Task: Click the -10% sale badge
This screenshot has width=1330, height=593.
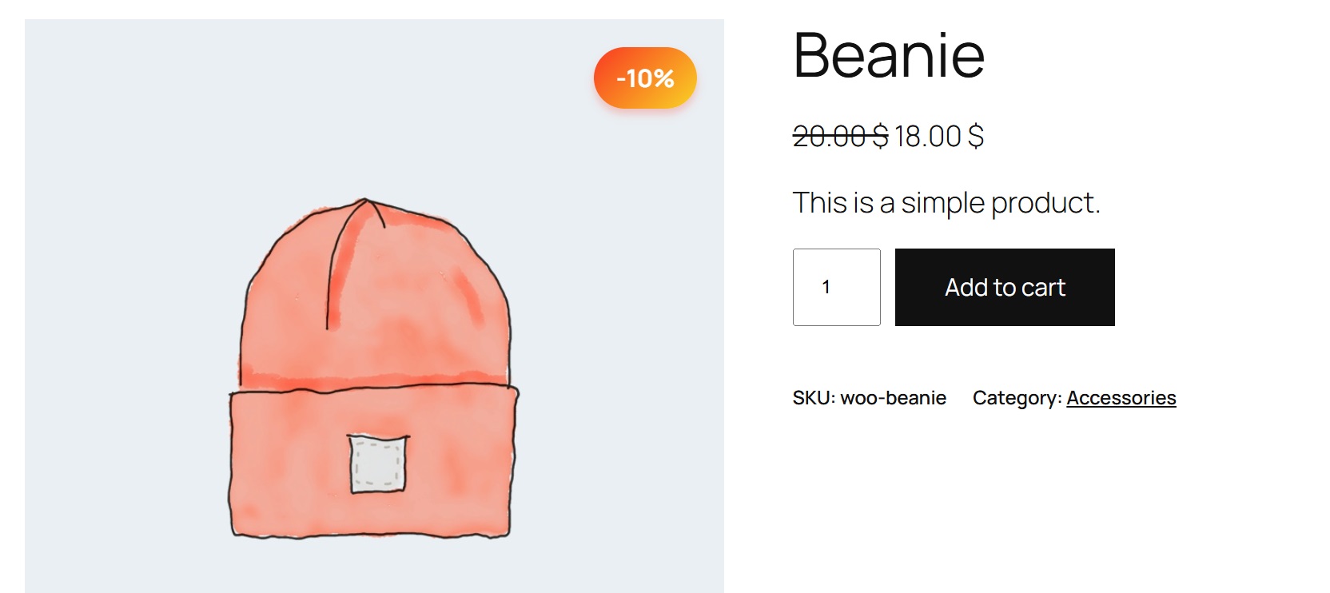Action: click(645, 78)
